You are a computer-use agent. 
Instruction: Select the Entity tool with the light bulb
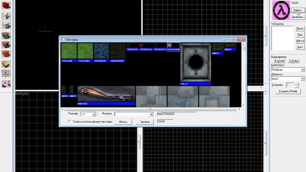pyautogui.click(x=6, y=16)
